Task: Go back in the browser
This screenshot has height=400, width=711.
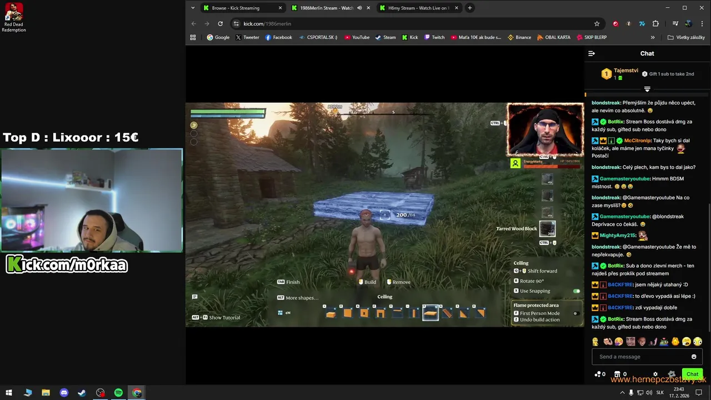Action: point(194,24)
